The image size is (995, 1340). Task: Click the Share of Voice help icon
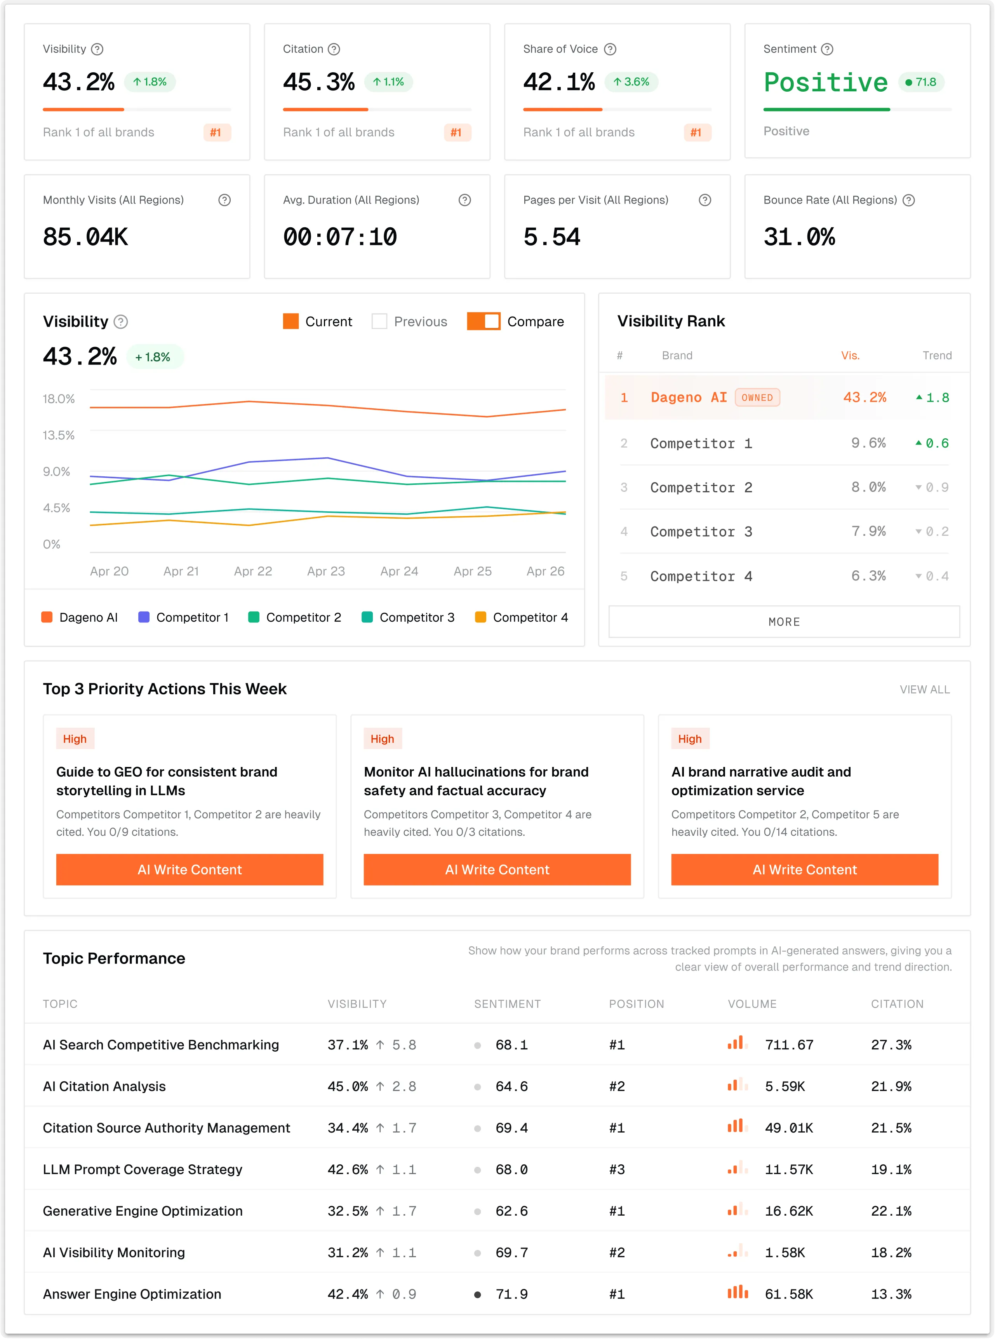click(610, 49)
